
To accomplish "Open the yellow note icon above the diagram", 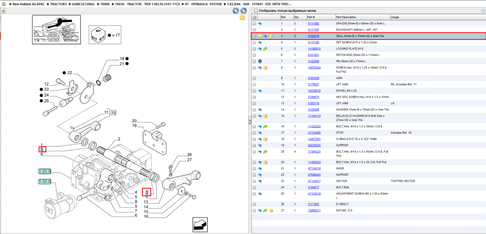I will [x=243, y=18].
